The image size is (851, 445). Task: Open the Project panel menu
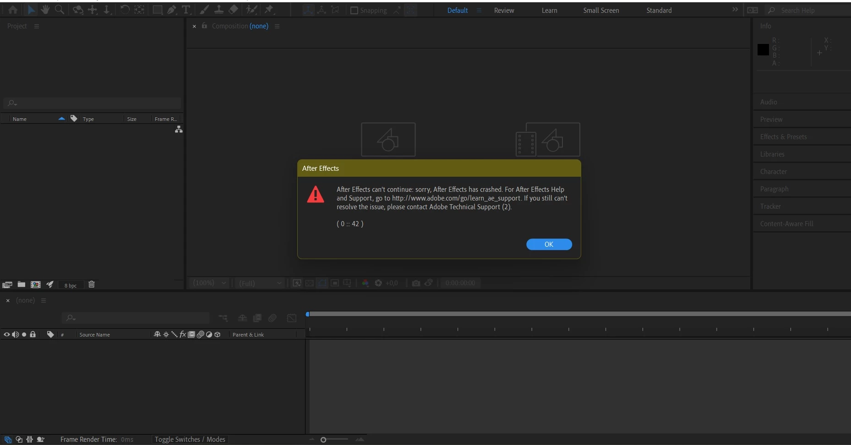37,26
